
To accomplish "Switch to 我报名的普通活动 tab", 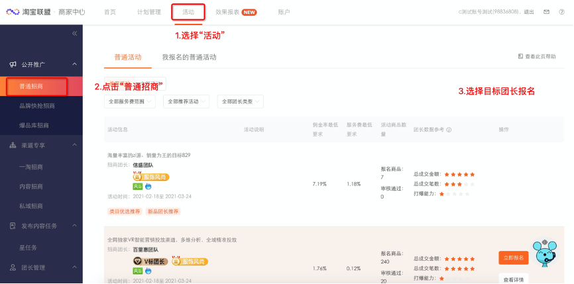I will click(x=190, y=58).
